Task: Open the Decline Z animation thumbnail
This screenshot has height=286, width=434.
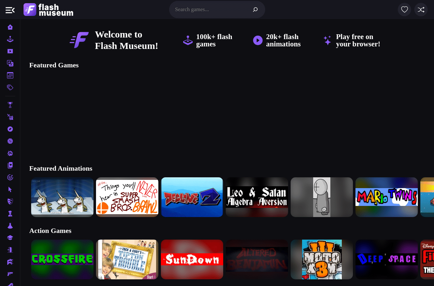Action: [x=192, y=197]
